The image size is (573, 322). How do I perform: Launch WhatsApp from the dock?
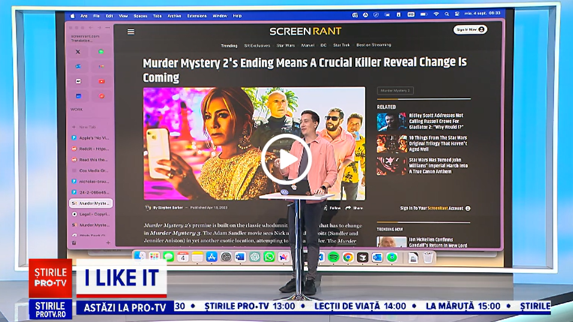(269, 257)
